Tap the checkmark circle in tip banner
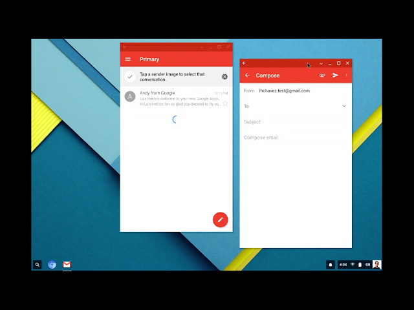The width and height of the screenshot is (414, 310). [x=130, y=77]
